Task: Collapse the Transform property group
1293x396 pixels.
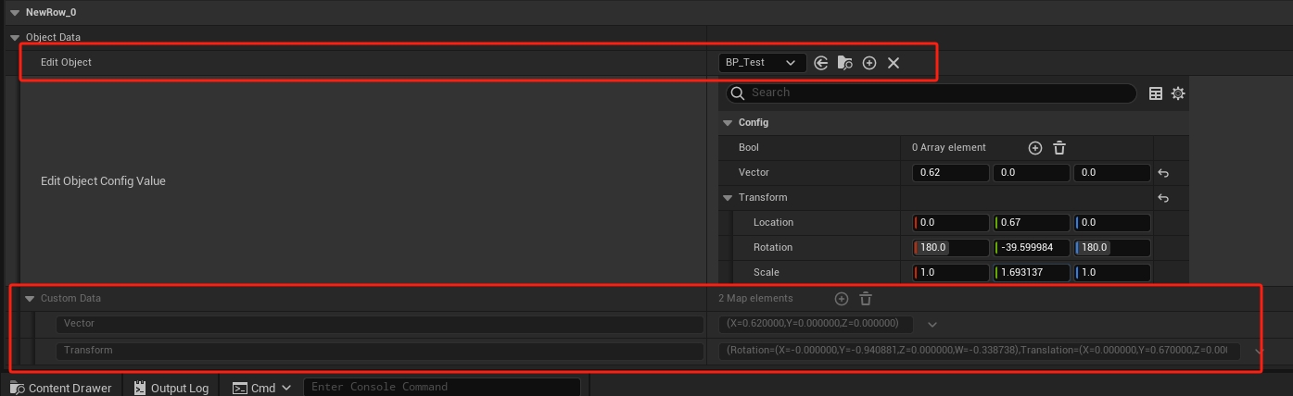Action: click(x=728, y=198)
